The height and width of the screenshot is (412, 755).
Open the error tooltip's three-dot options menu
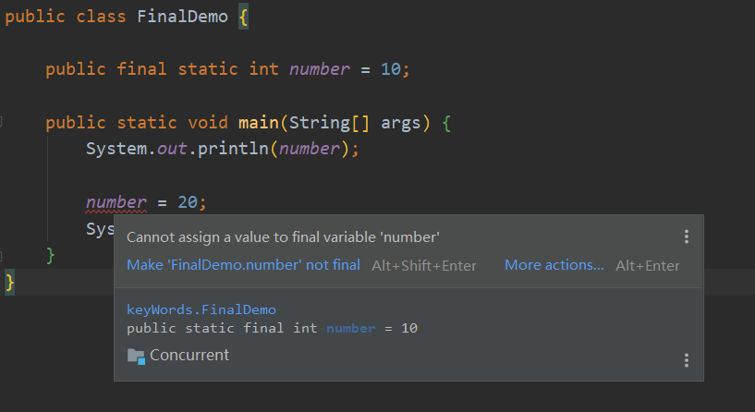tap(686, 236)
